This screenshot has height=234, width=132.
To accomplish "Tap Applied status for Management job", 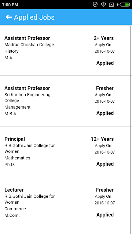I will tap(105, 113).
